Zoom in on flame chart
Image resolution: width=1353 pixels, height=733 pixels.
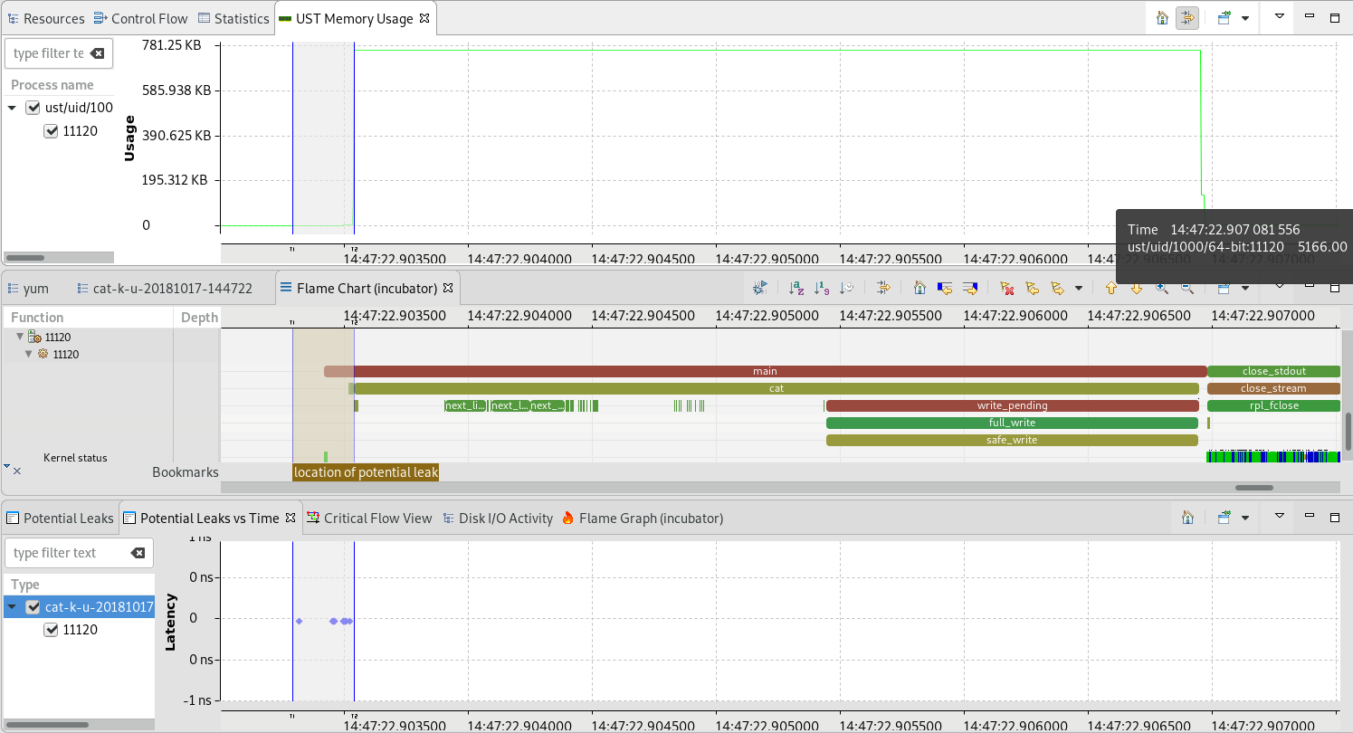tap(1162, 288)
